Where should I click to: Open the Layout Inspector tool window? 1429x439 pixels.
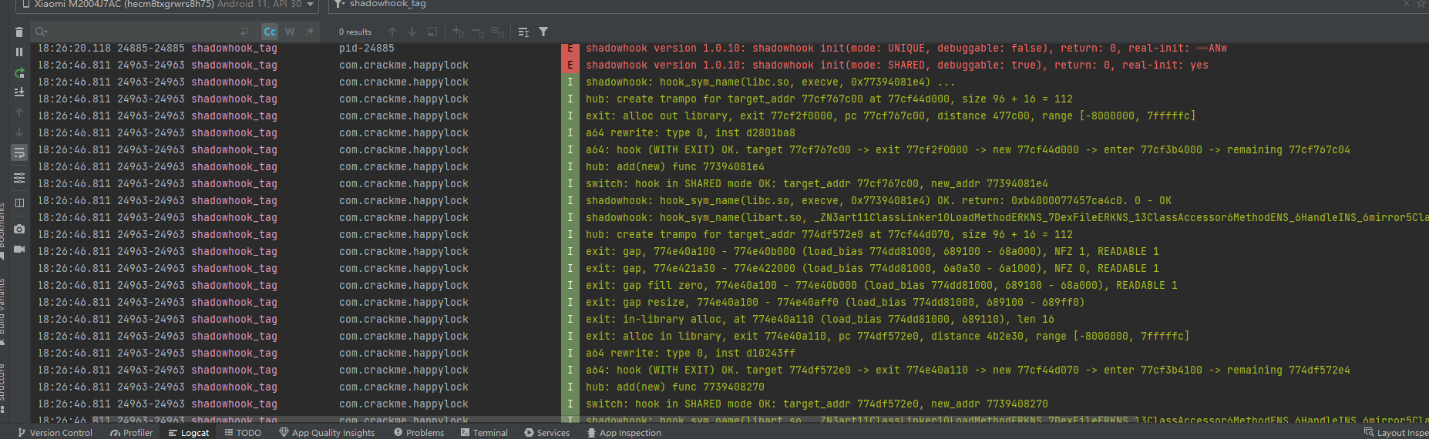(x=1396, y=432)
